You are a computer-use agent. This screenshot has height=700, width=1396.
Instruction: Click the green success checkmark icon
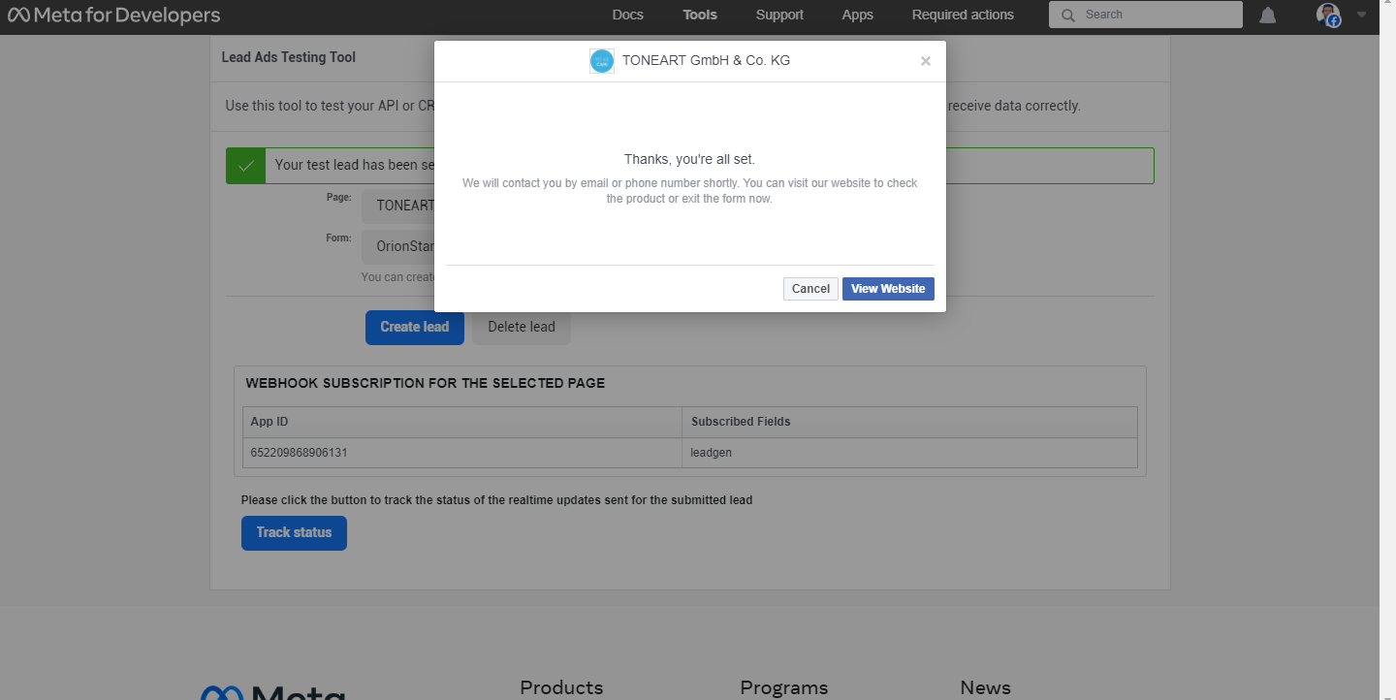coord(246,166)
